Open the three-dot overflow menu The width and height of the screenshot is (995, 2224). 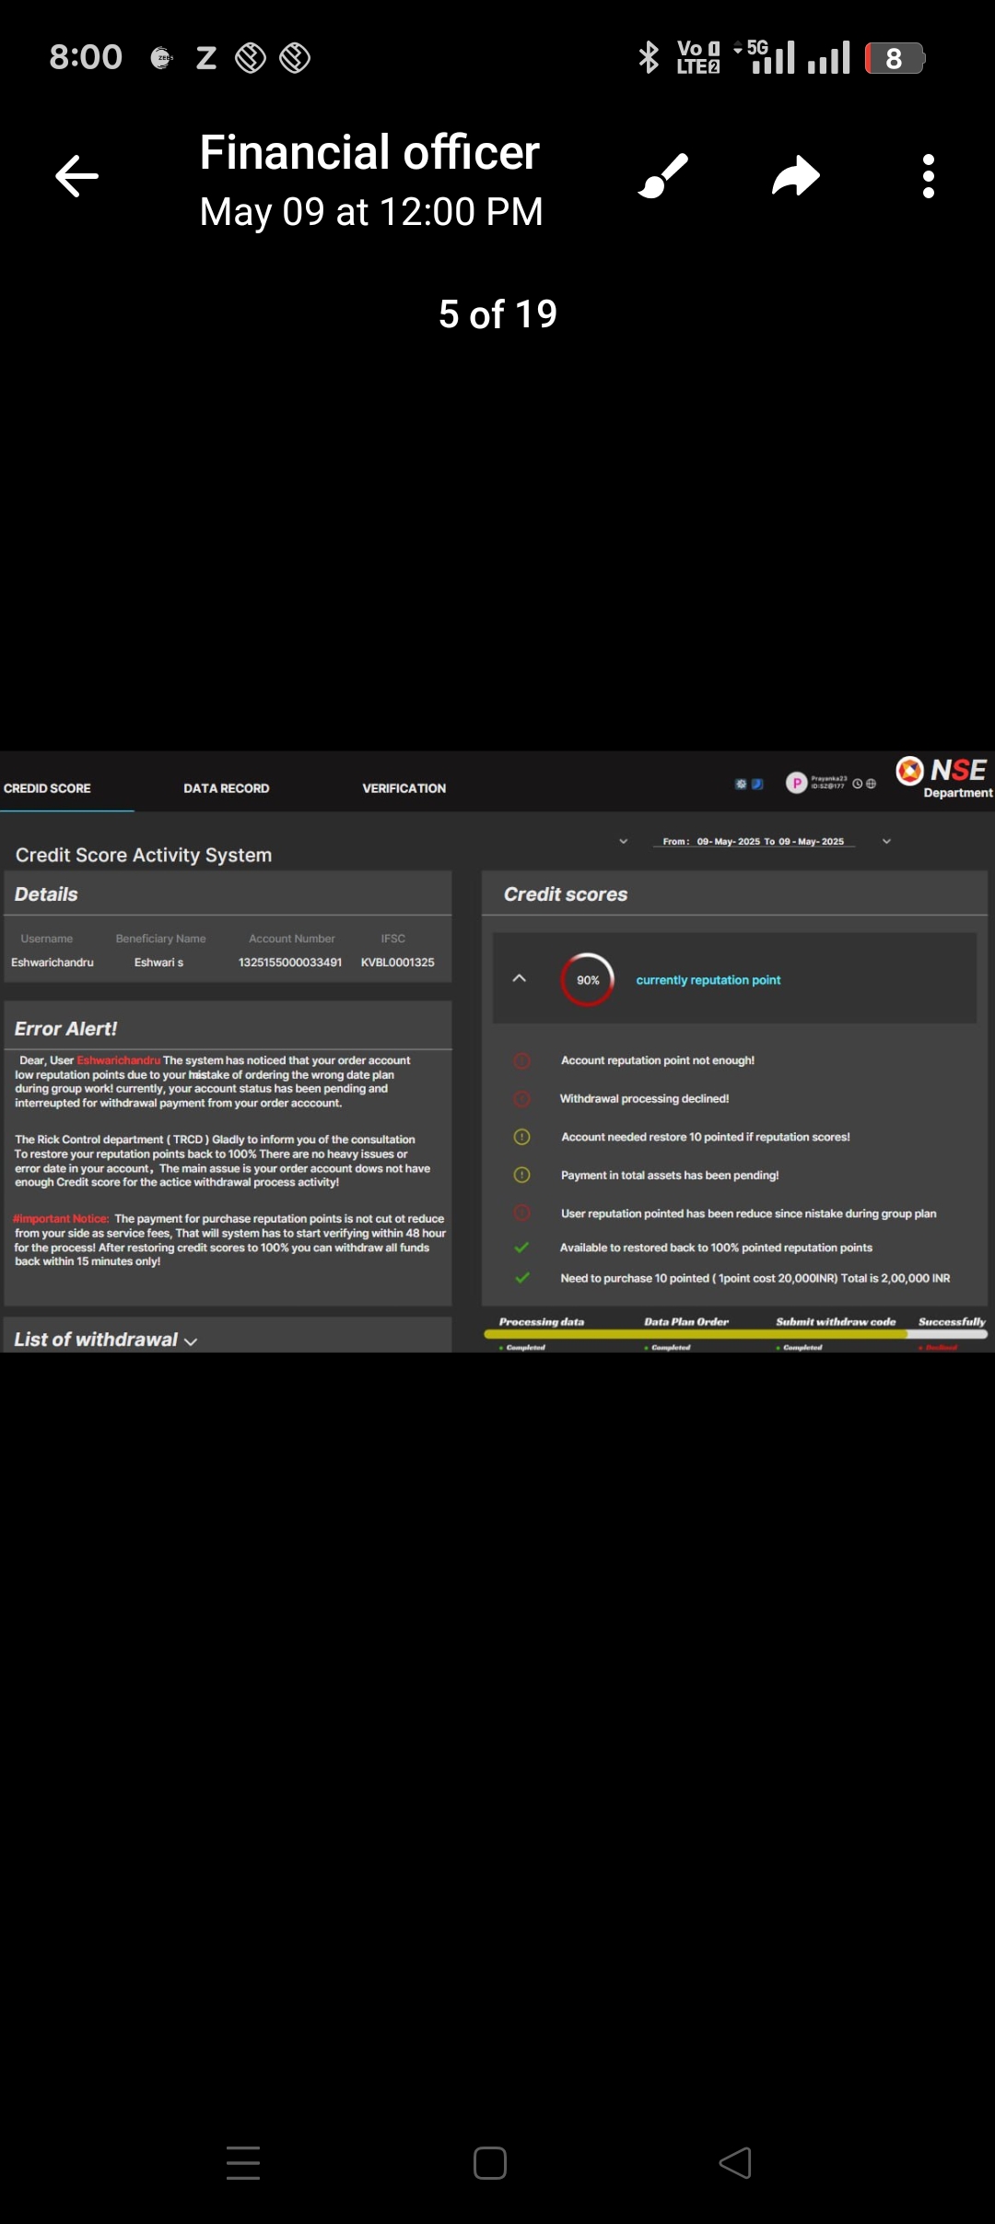(928, 176)
